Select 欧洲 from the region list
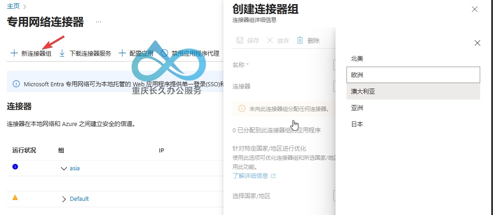This screenshot has height=215, width=493. click(x=413, y=75)
